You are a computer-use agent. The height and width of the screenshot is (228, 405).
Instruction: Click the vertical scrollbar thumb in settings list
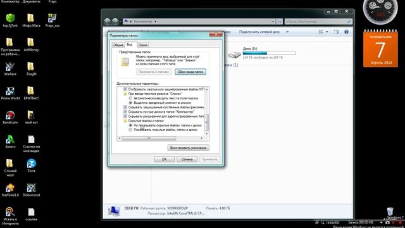point(207,122)
